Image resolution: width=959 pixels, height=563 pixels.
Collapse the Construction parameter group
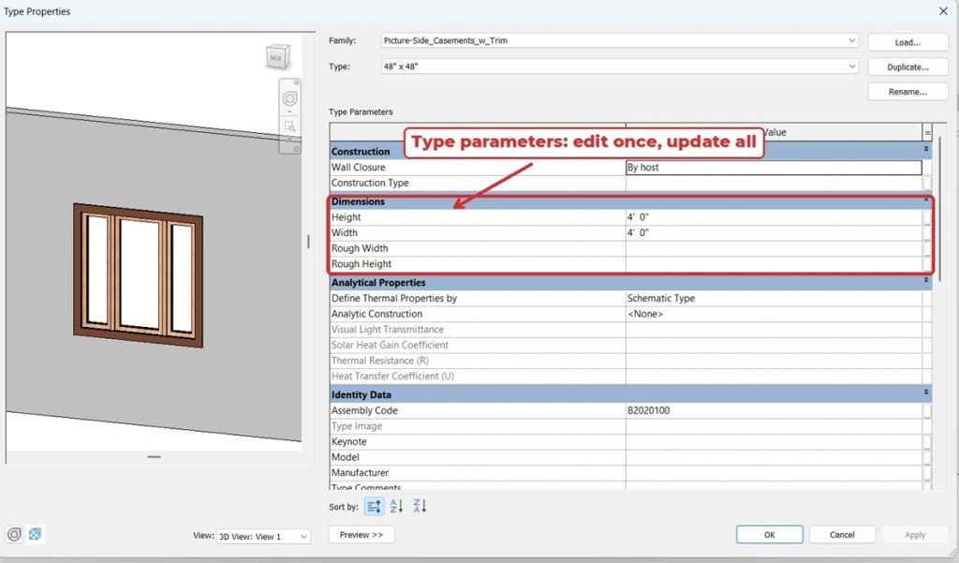coord(926,149)
